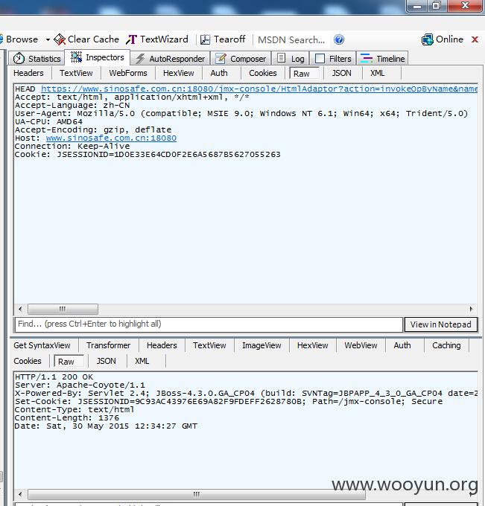Open the TextWizard tool icon
Screen dimensions: 485x506
click(131, 39)
